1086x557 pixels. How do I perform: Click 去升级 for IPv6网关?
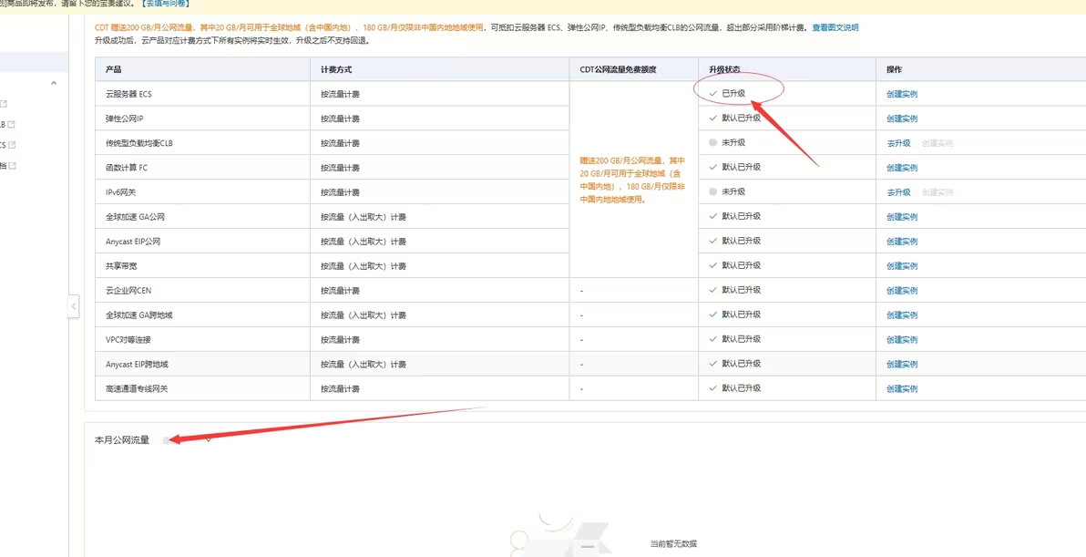(898, 192)
